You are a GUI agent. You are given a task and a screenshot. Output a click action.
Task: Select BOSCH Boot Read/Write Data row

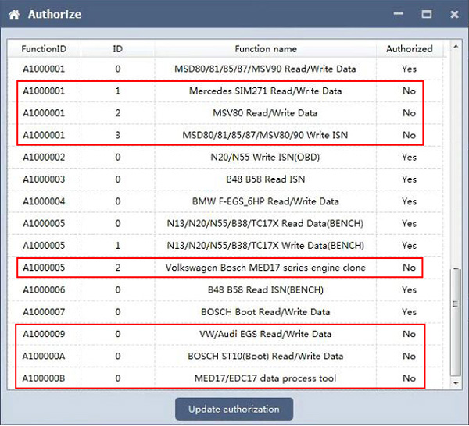(x=225, y=312)
